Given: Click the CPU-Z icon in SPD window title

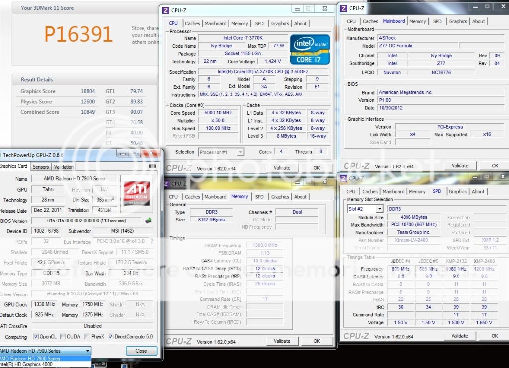Looking at the screenshot, I should [343, 178].
